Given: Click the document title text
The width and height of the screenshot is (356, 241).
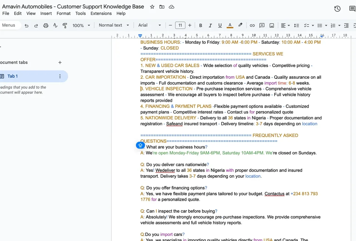Looking at the screenshot, I should coord(73,6).
